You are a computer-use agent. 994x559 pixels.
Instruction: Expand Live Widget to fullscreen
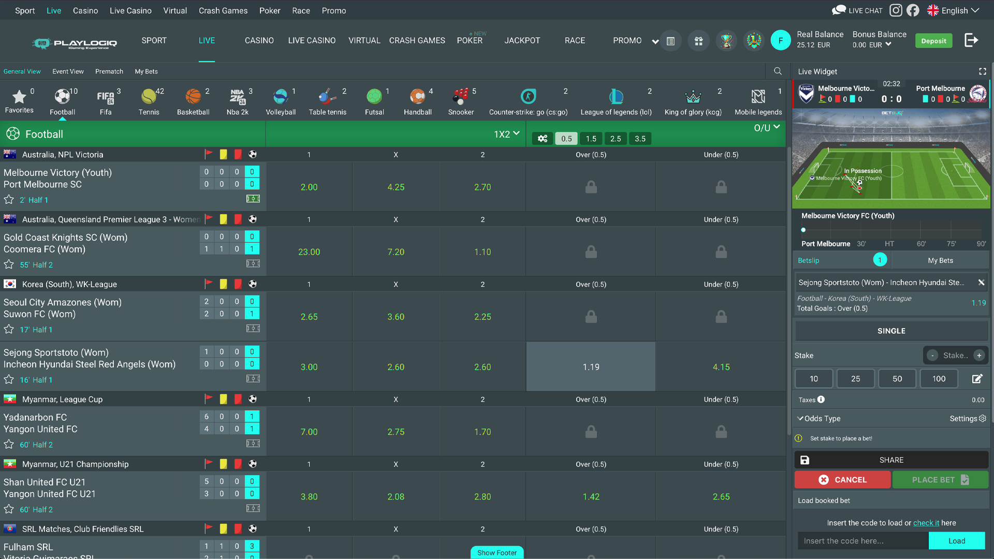tap(982, 71)
